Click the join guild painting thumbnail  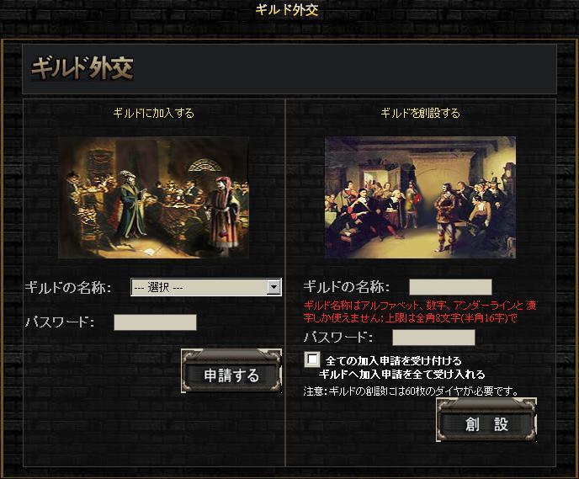(x=154, y=198)
